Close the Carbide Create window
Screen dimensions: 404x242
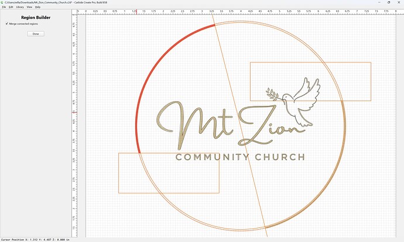click(398, 2)
